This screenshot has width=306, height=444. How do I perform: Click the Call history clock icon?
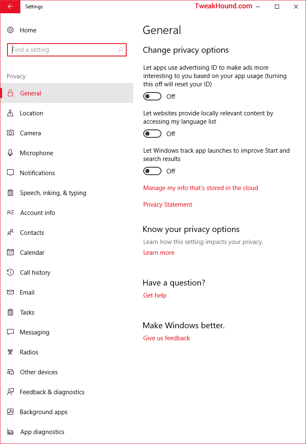pos(10,272)
